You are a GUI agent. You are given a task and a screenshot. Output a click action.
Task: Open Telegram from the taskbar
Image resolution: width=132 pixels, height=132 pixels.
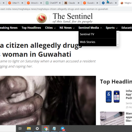tap(63, 128)
